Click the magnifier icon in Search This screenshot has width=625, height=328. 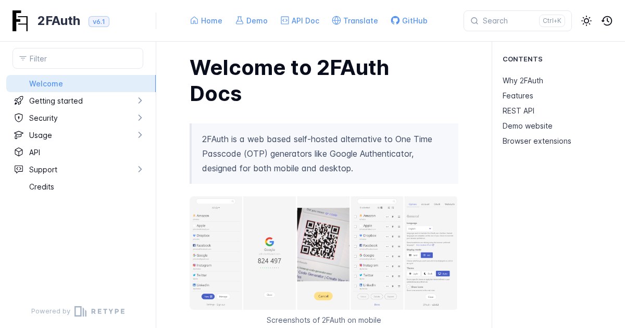pos(474,21)
